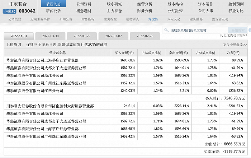Click 国泰君安证券济南胜利大街证券营业部 row name
The width and height of the screenshot is (251, 158).
pyautogui.click(x=50, y=106)
